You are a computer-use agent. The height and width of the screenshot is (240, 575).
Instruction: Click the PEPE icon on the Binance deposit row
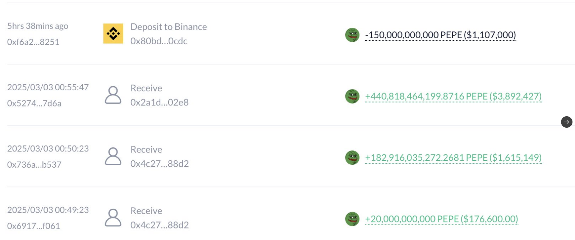click(352, 35)
